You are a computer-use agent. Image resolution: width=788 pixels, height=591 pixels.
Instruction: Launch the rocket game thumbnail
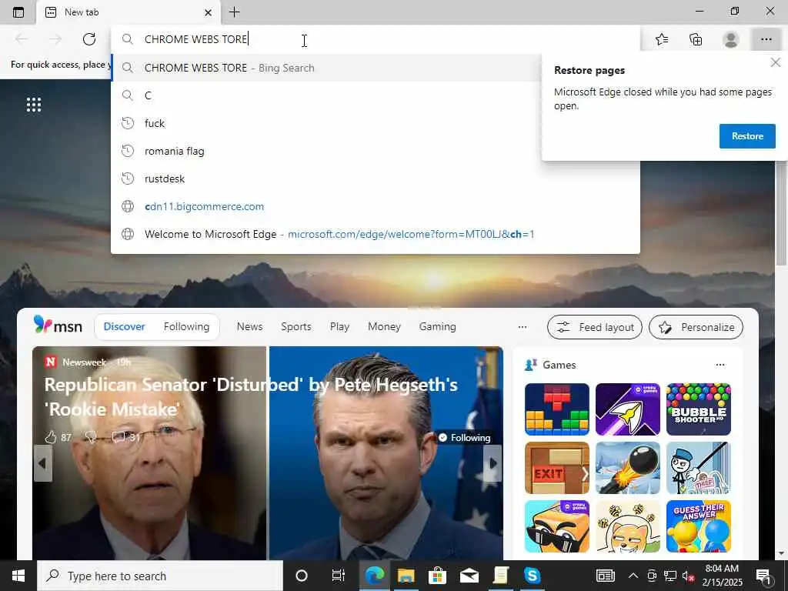click(x=628, y=409)
